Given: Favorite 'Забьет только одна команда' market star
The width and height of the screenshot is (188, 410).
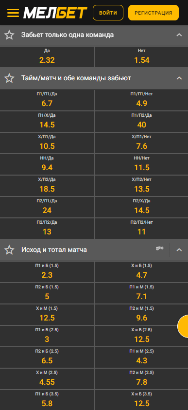Looking at the screenshot, I should pos(9,35).
